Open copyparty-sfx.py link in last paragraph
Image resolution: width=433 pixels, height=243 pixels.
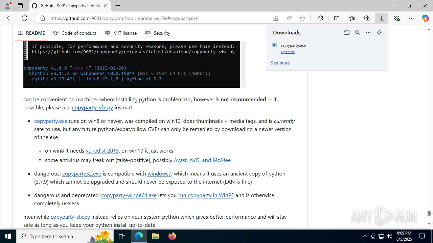coord(70,217)
